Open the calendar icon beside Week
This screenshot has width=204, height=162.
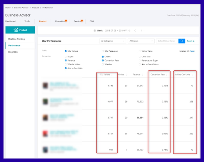click(94, 31)
